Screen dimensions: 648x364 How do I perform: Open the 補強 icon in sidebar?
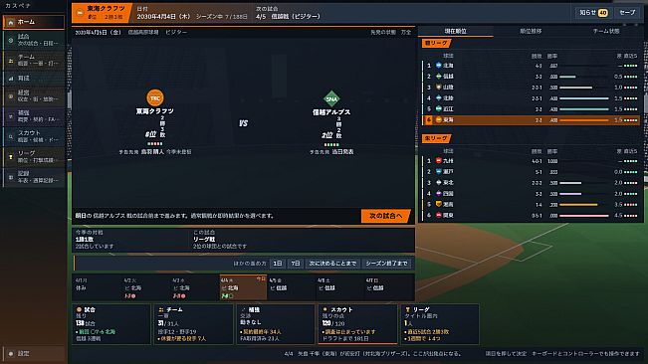pos(11,116)
